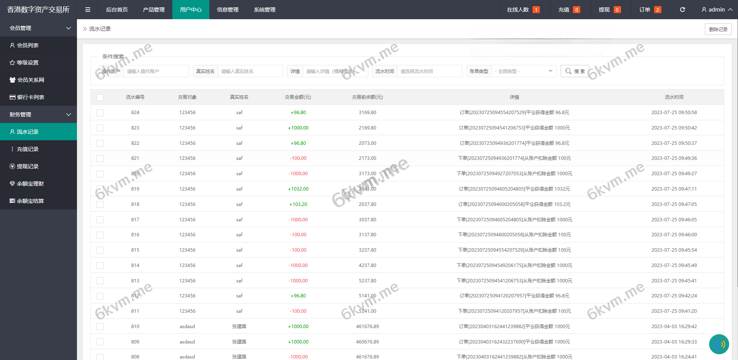The height and width of the screenshot is (360, 738).
Task: Expand the admin user menu
Action: click(717, 10)
